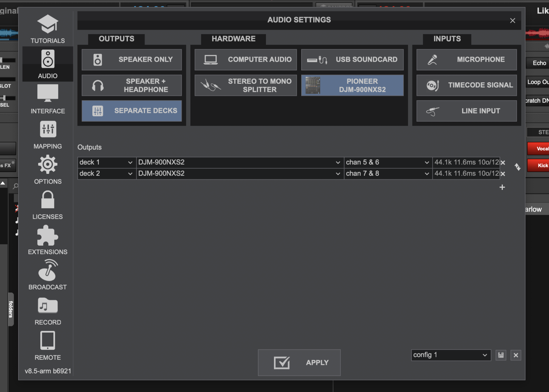Screen dimensions: 549x392
Task: Click version label v8.5-arm b6921
Action: point(48,371)
